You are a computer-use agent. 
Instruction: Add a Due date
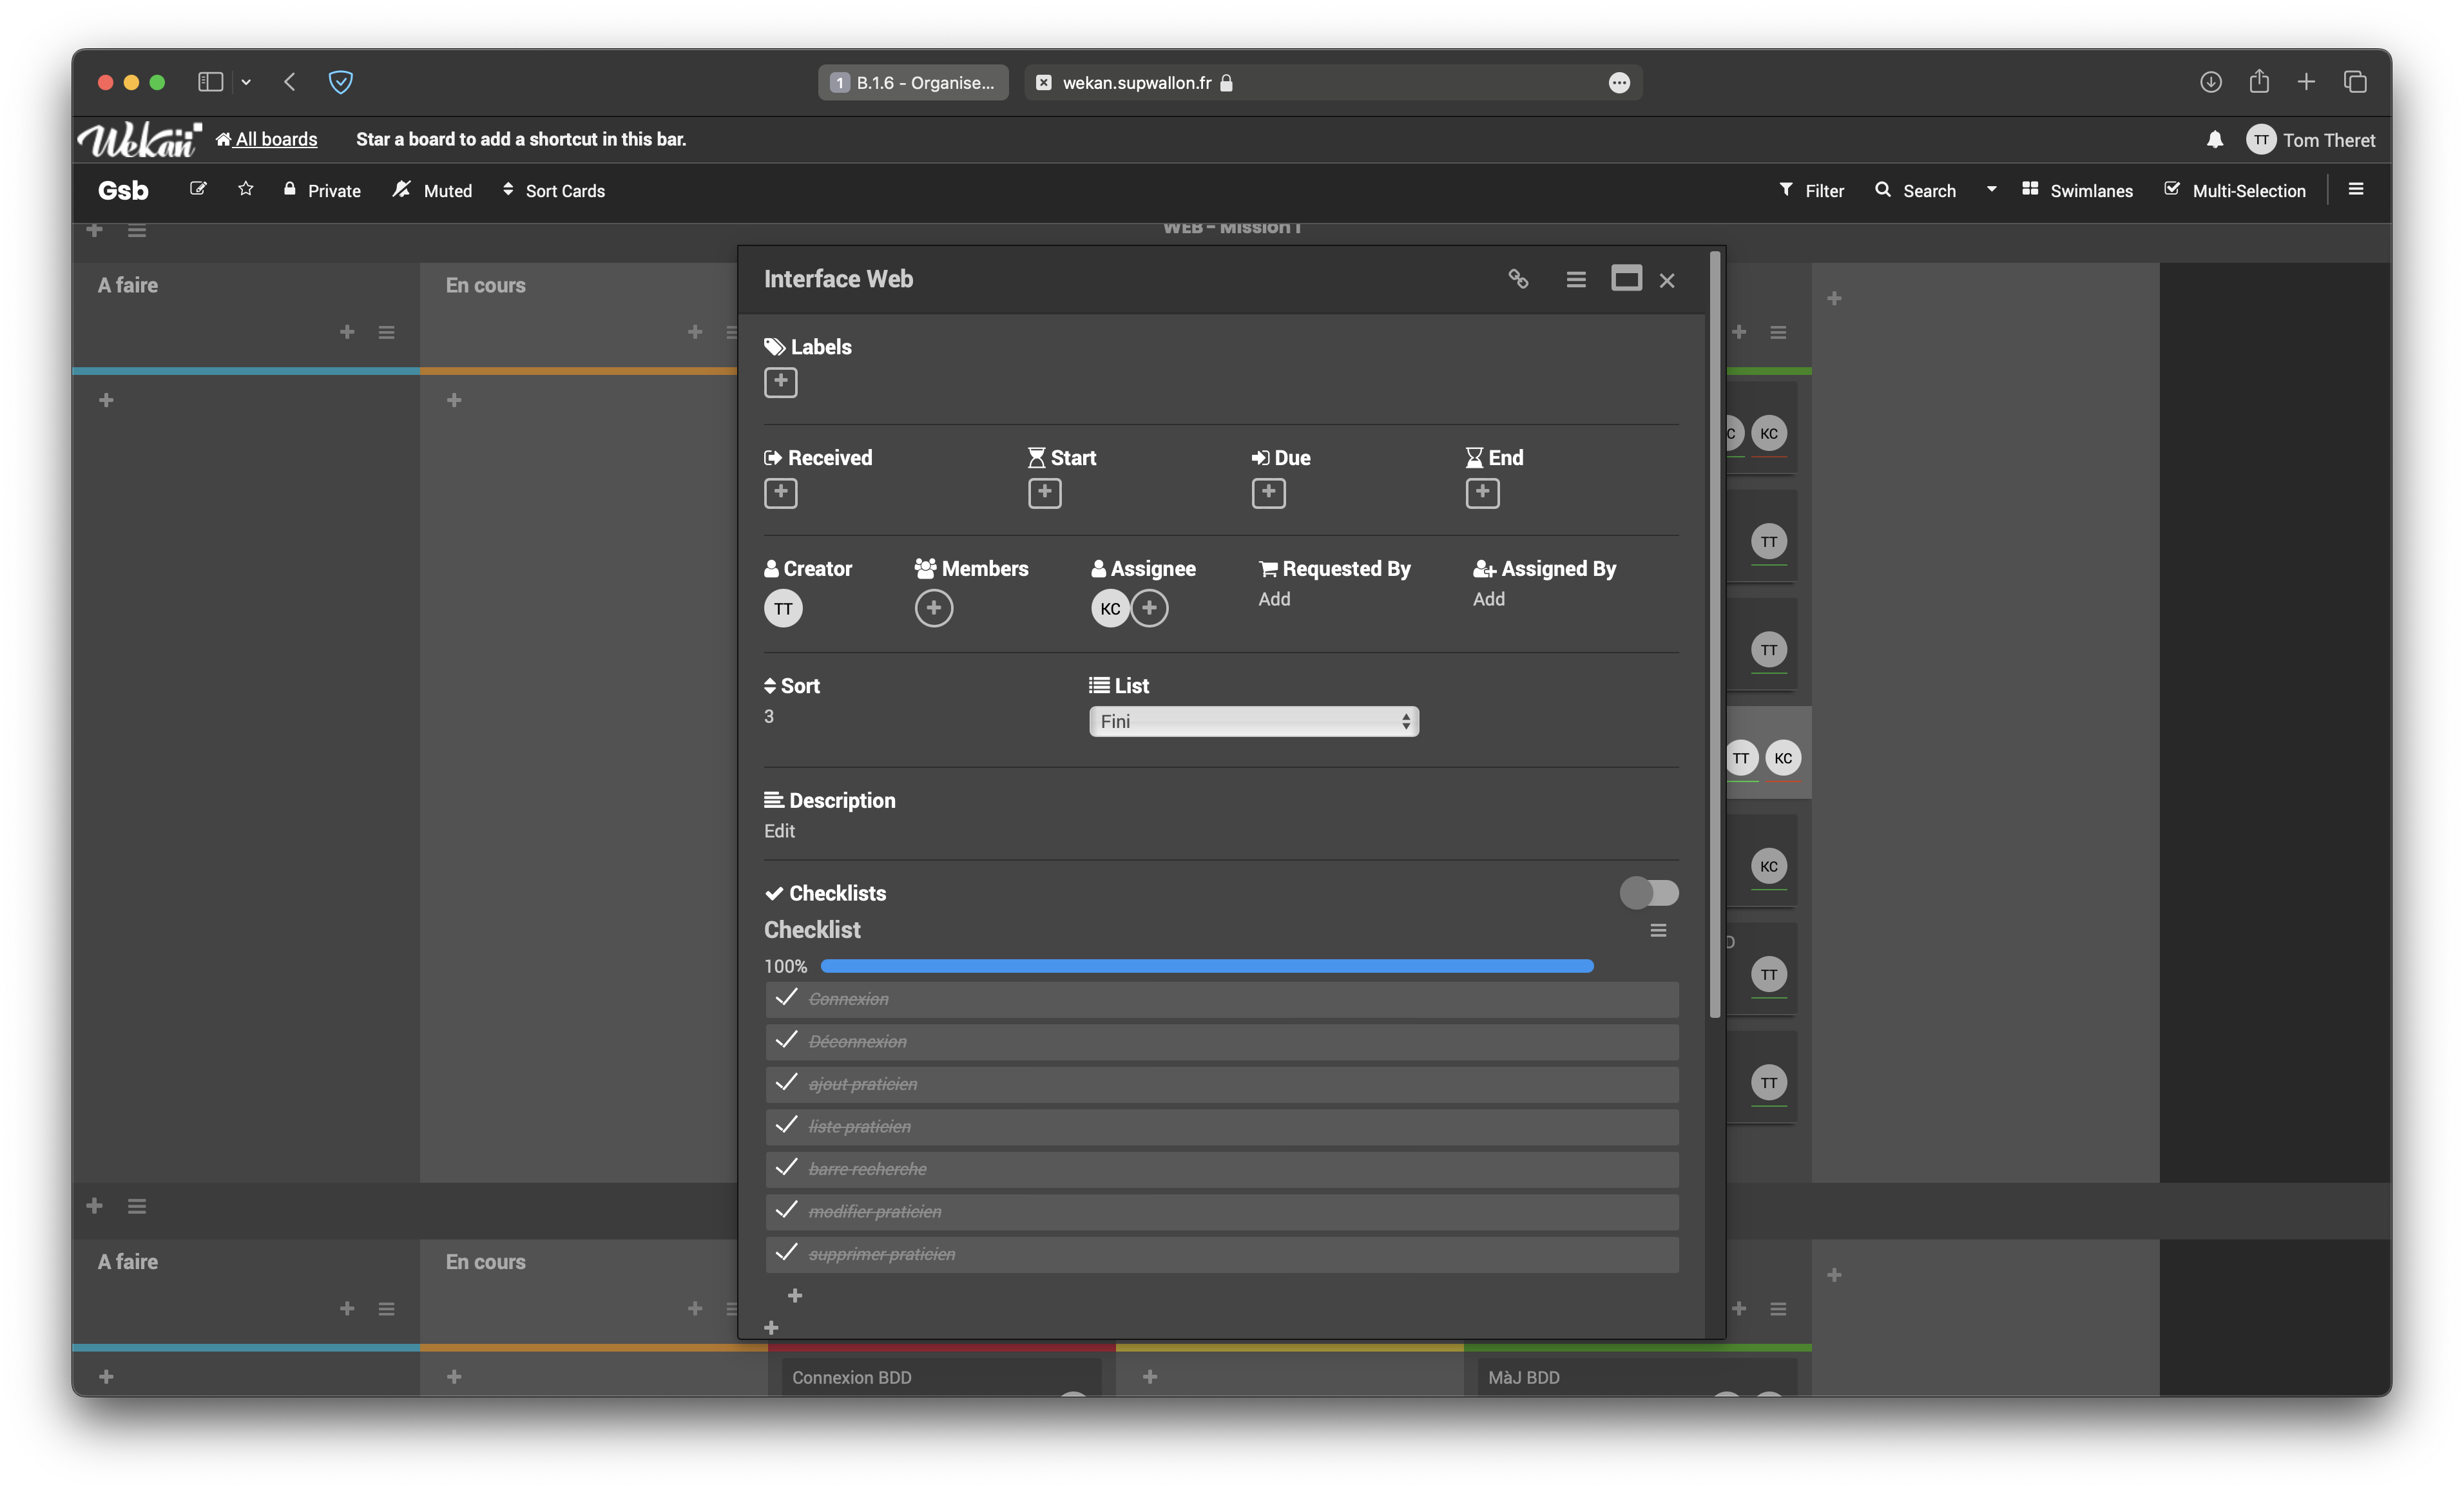1268,493
